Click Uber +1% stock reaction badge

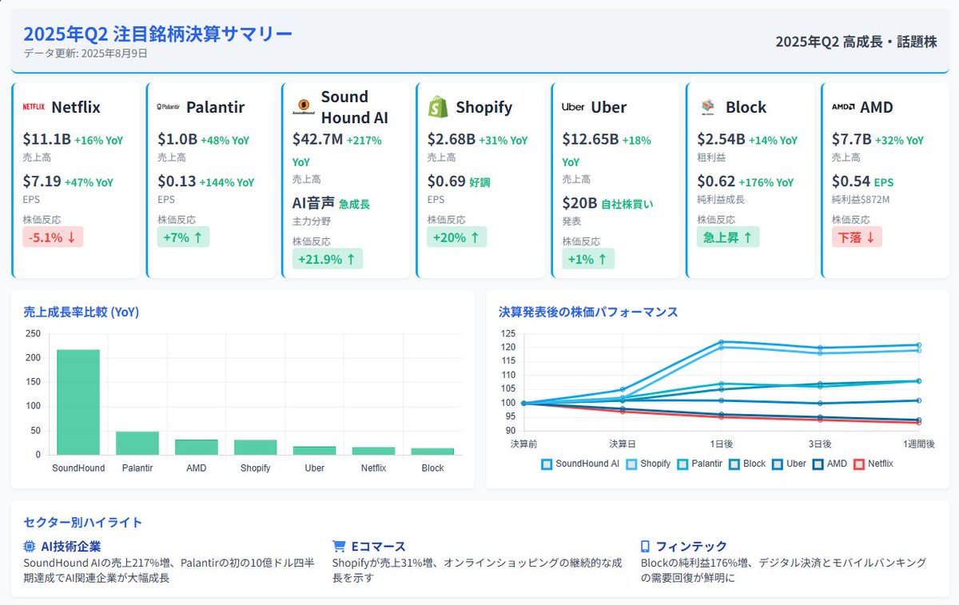tap(588, 259)
